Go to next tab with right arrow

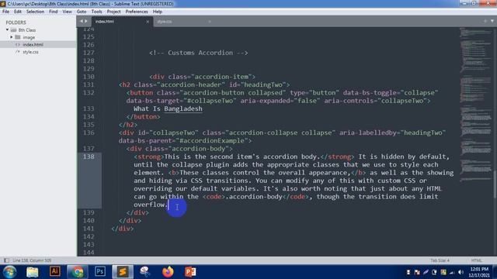click(86, 22)
